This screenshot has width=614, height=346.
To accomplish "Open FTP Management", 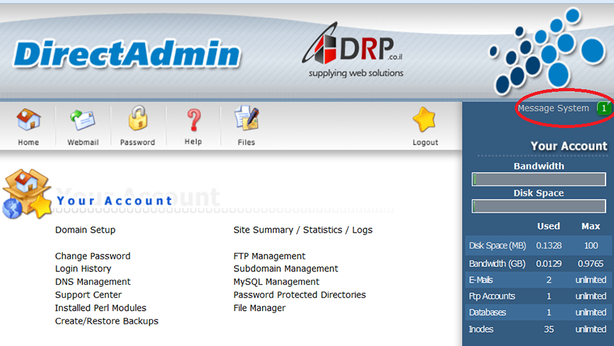I will (x=269, y=256).
